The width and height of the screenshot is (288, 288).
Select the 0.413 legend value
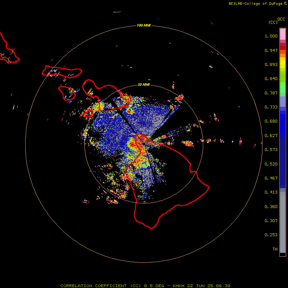click(271, 192)
